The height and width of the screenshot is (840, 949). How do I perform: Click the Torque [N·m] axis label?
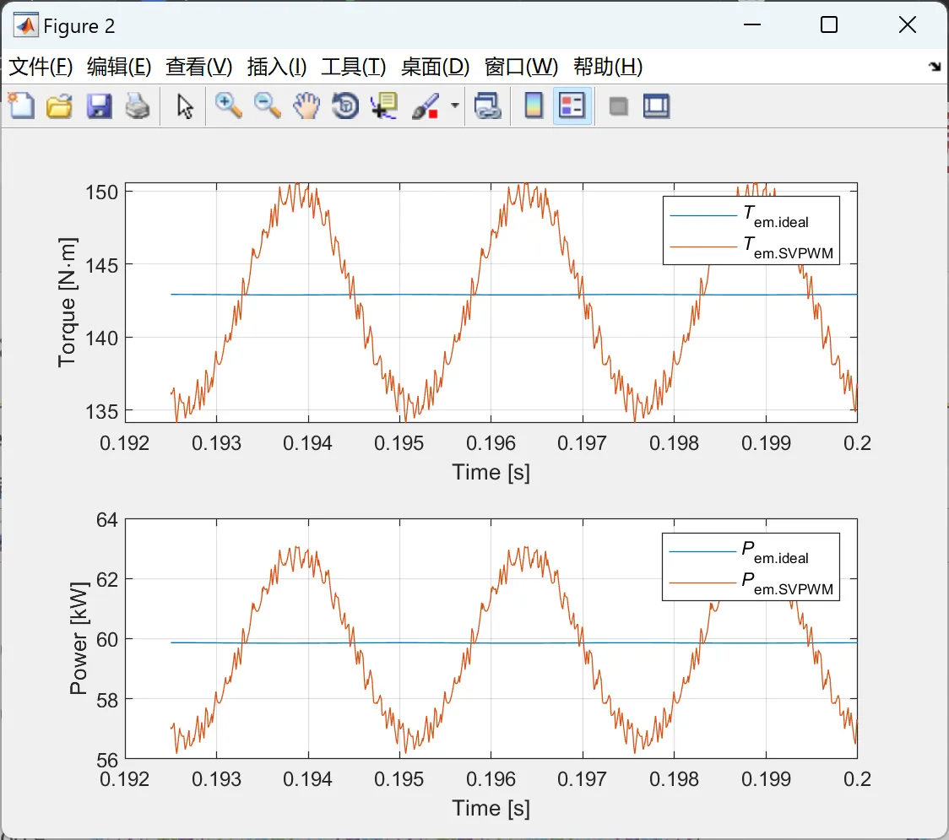tap(67, 302)
